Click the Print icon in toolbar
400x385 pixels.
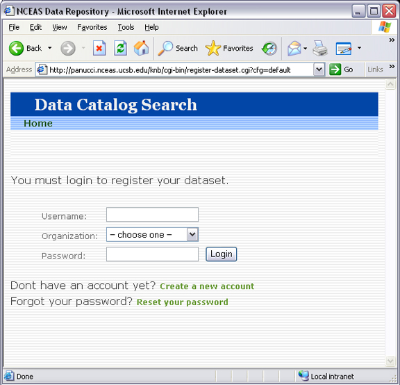(320, 48)
